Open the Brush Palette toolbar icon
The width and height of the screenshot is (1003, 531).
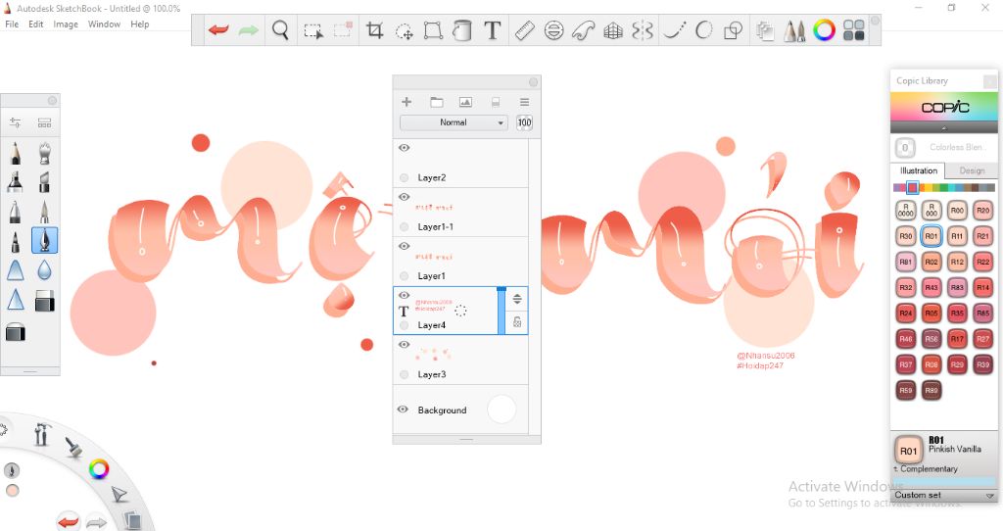794,30
